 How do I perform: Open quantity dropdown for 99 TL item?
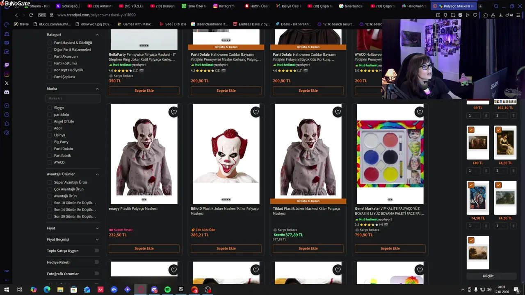point(473,116)
